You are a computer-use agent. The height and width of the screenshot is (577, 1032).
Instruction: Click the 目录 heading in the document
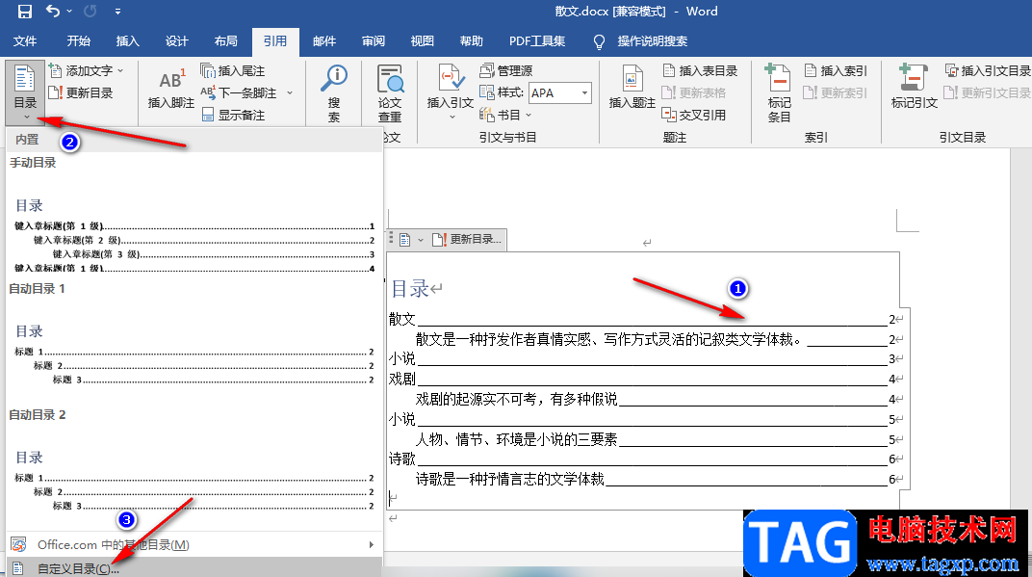[411, 289]
